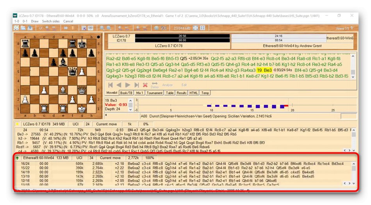Open the Results tab

click(x=182, y=93)
